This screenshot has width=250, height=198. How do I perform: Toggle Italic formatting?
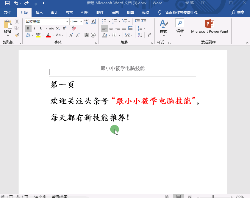tap(35, 28)
